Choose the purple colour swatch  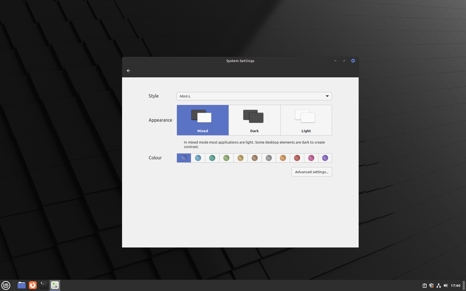(325, 158)
